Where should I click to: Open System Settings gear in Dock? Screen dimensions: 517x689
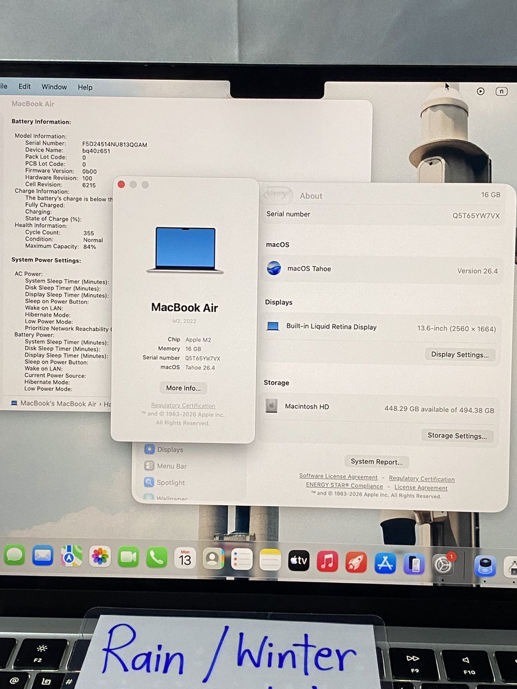[x=443, y=565]
